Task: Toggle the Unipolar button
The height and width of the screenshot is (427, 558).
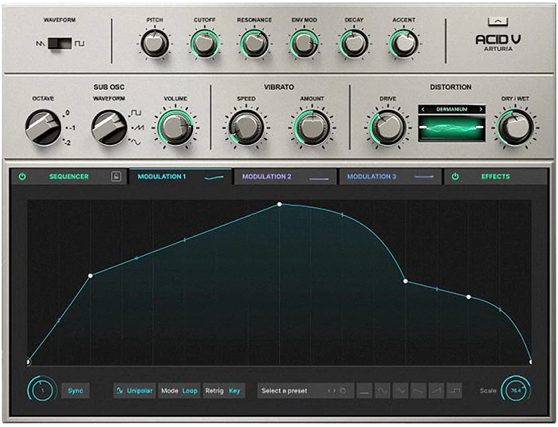Action: coord(135,390)
